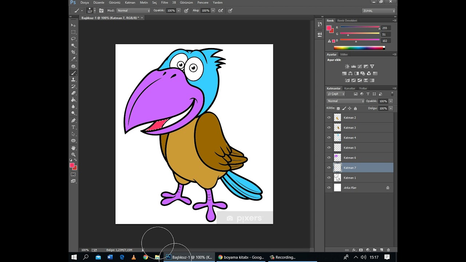466x262 pixels.
Task: Hide layer Katman 4
Action: point(329,138)
